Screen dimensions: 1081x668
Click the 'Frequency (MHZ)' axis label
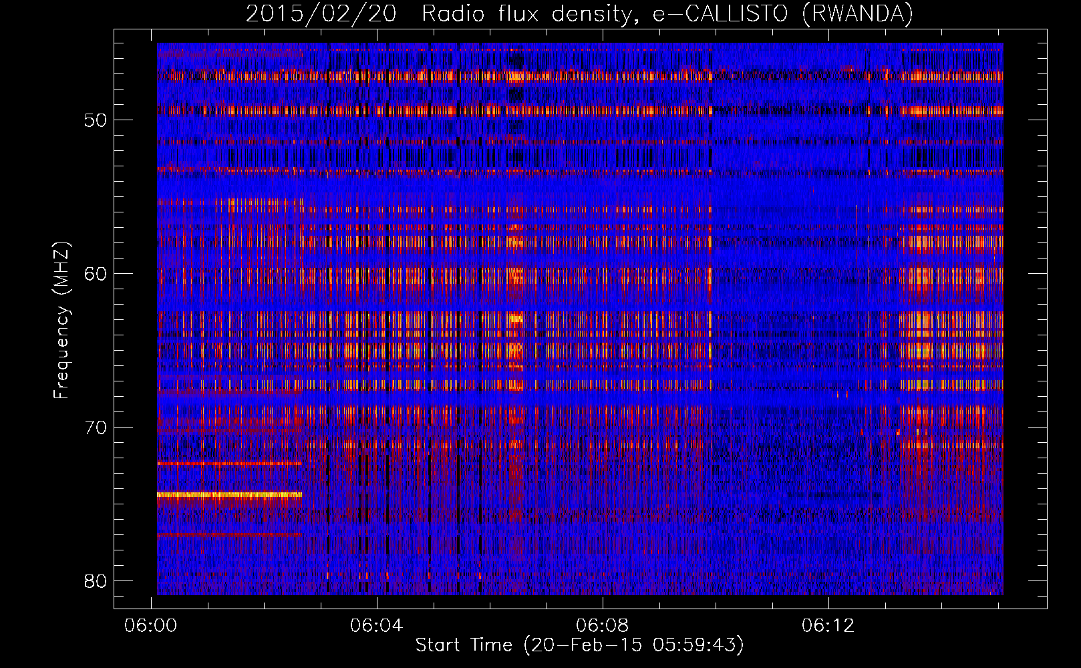[61, 320]
